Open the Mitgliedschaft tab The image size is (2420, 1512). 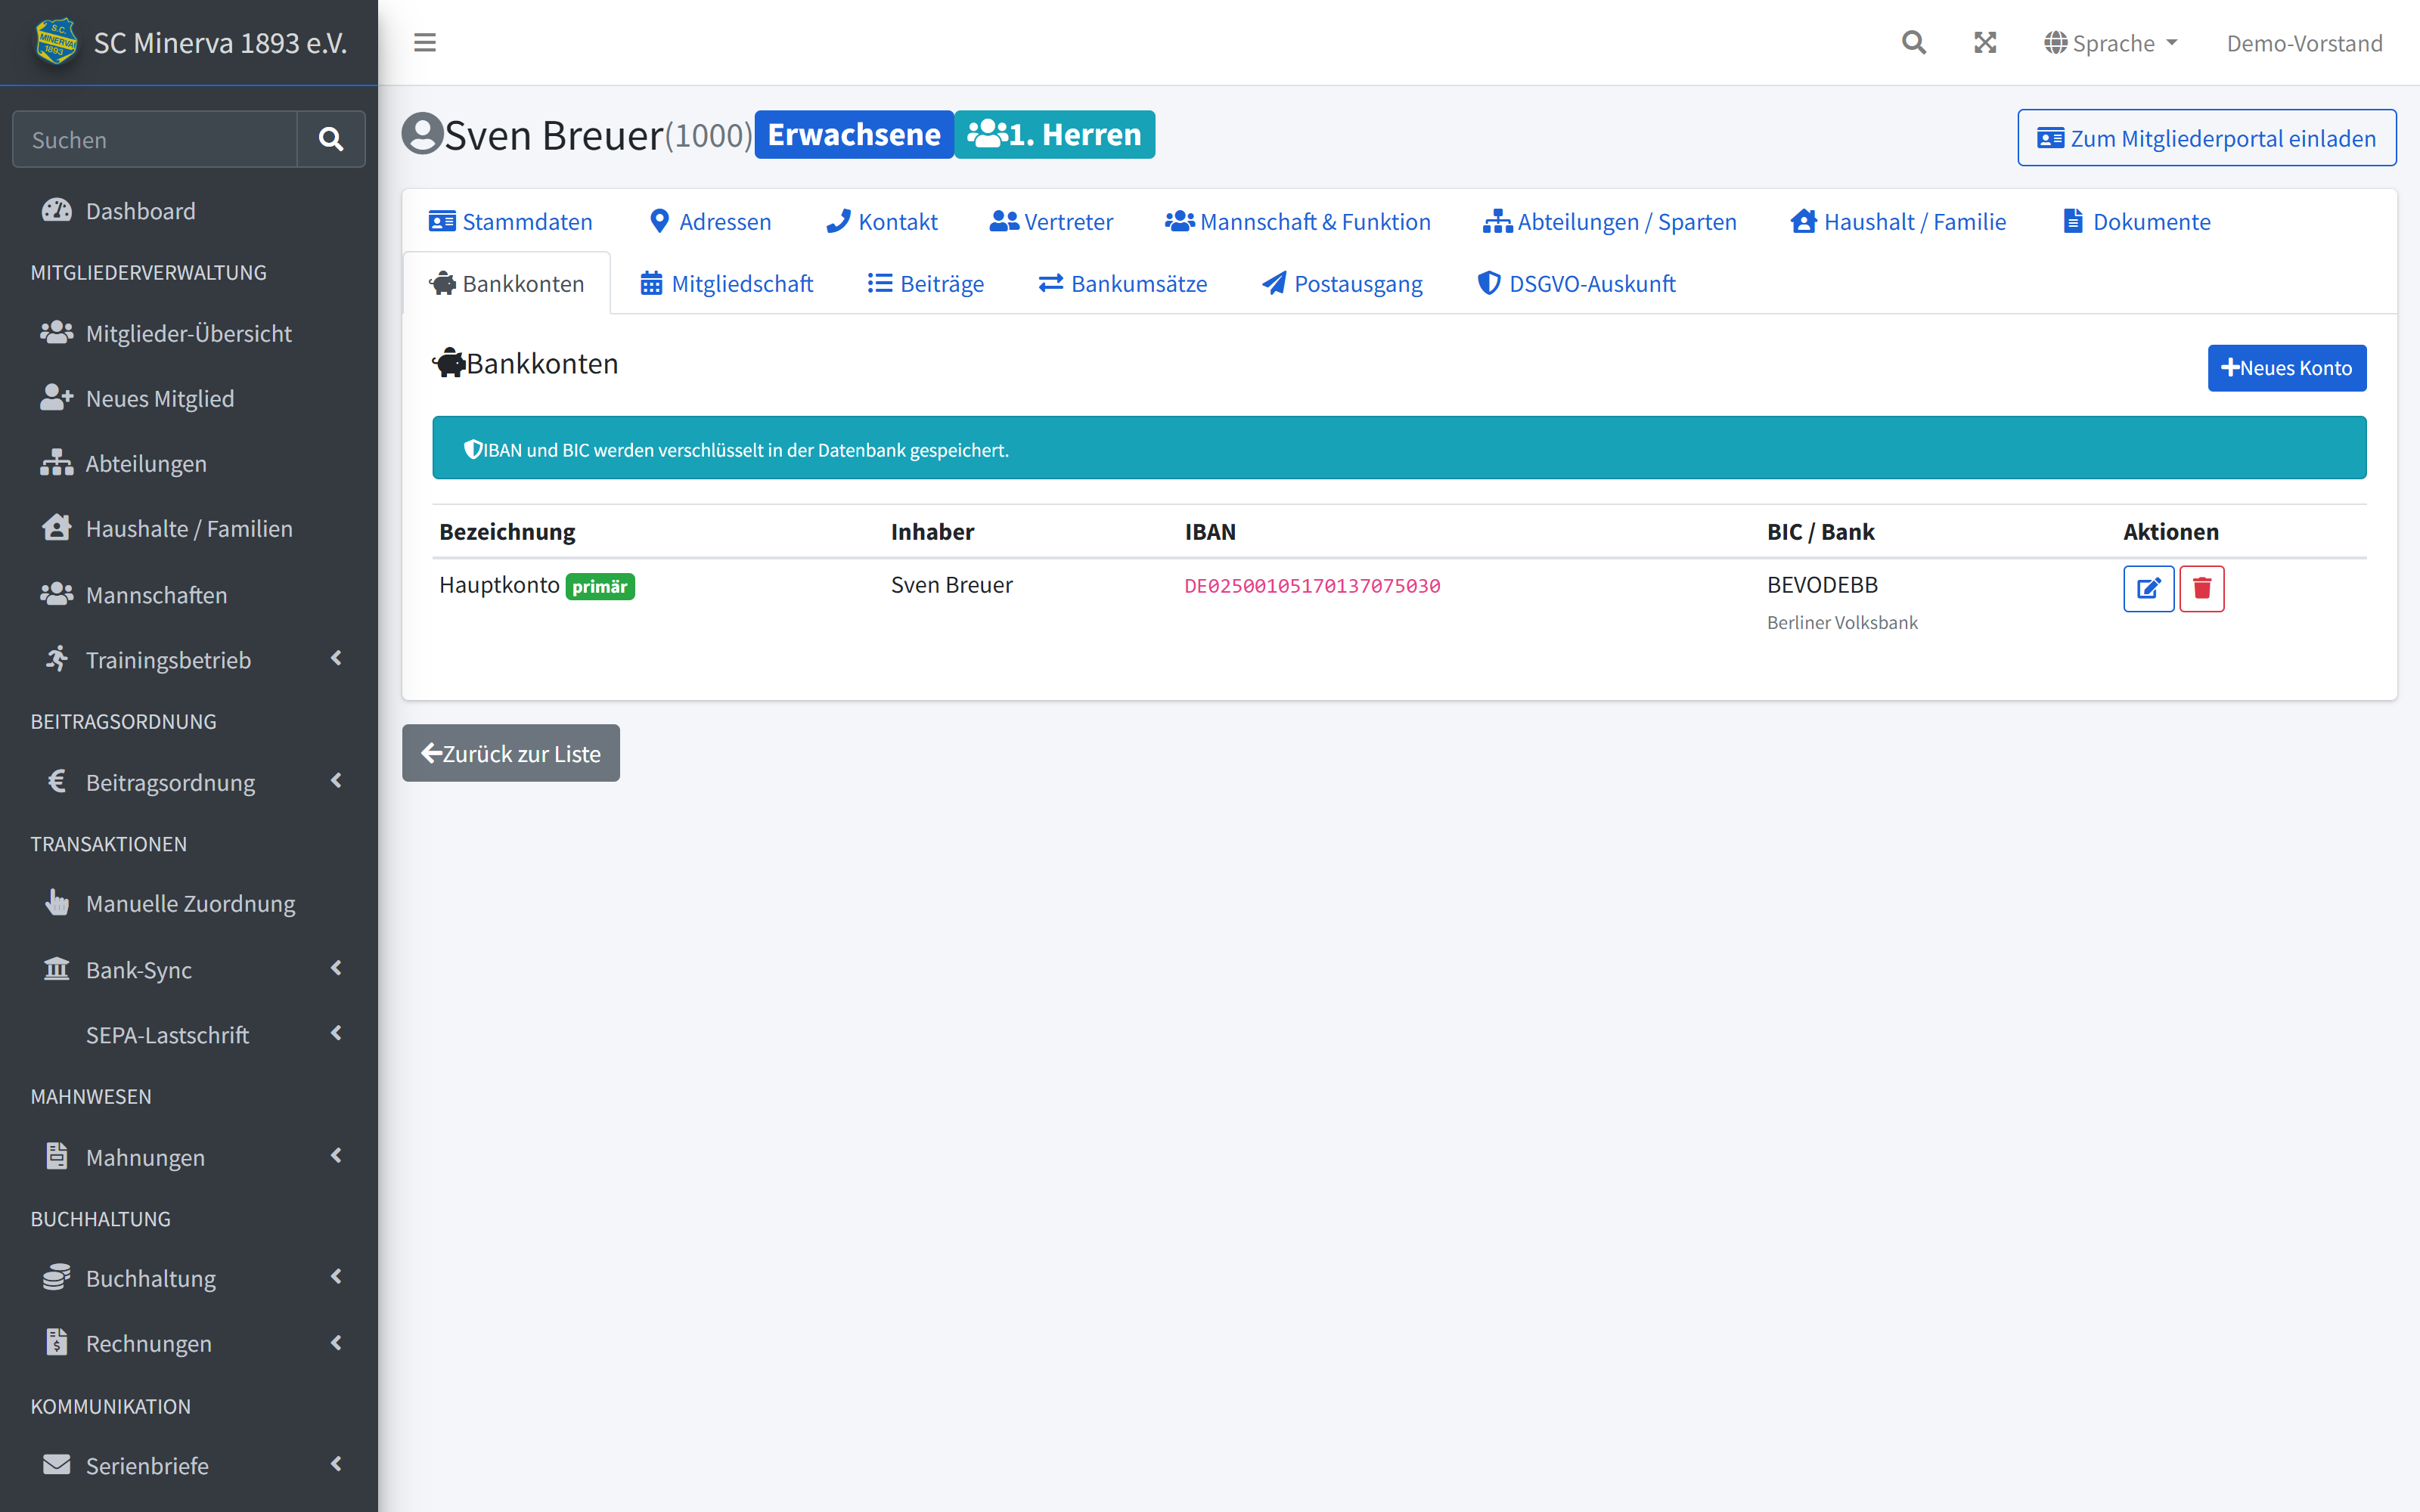click(727, 284)
